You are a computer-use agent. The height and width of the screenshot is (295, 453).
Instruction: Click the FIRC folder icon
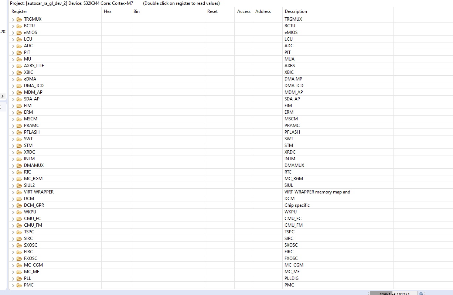[20, 251]
